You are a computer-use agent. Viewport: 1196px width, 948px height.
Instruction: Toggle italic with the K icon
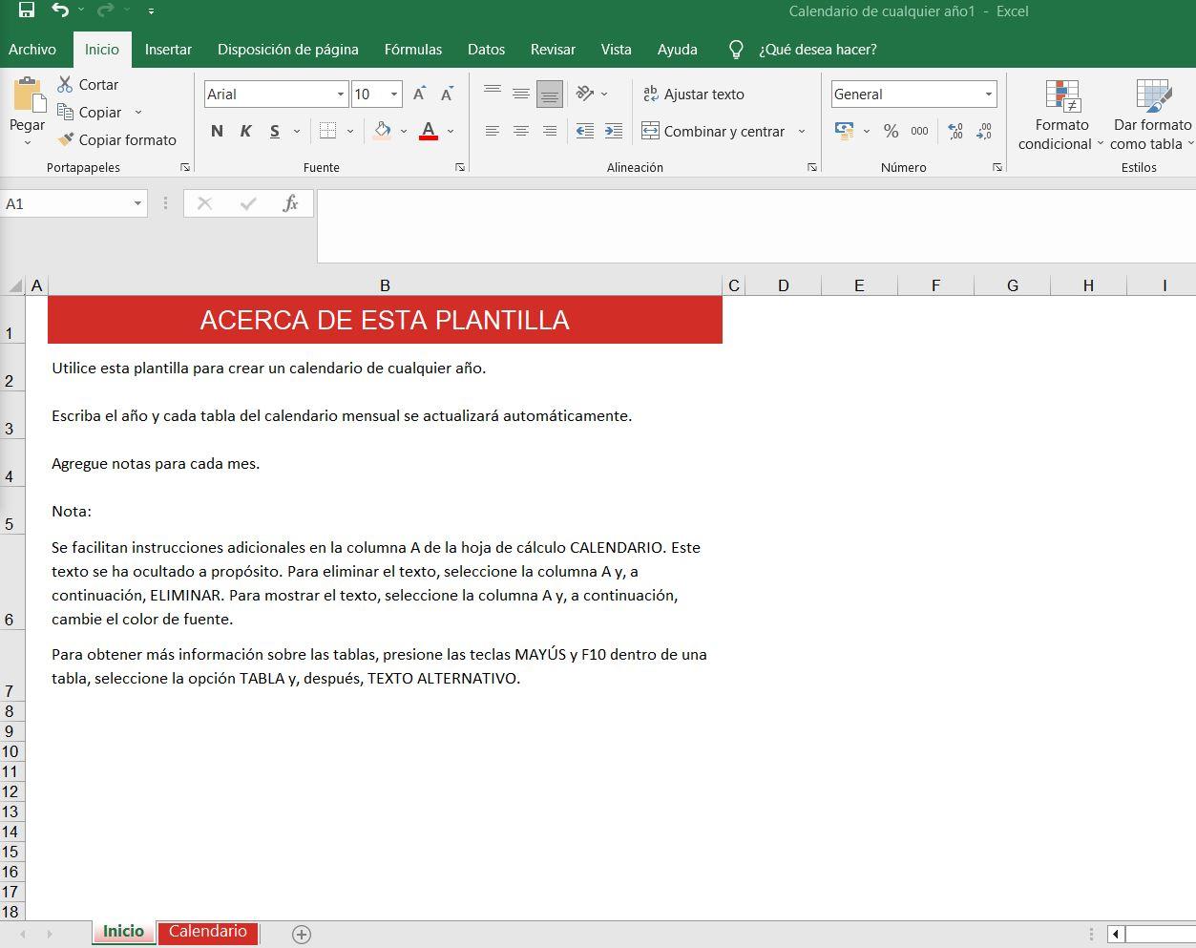pyautogui.click(x=245, y=131)
